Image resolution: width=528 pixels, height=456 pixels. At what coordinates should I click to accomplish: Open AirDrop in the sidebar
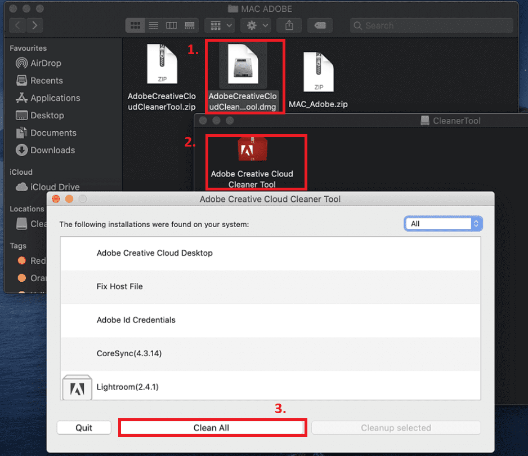[x=45, y=63]
